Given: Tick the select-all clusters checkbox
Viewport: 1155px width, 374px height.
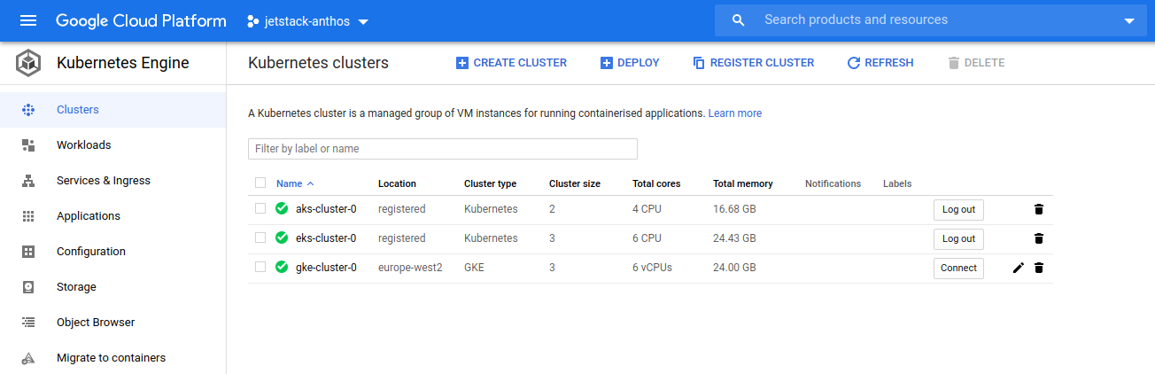Looking at the screenshot, I should pos(260,183).
